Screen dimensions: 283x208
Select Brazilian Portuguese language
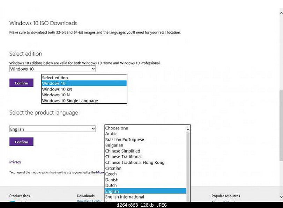(x=146, y=140)
